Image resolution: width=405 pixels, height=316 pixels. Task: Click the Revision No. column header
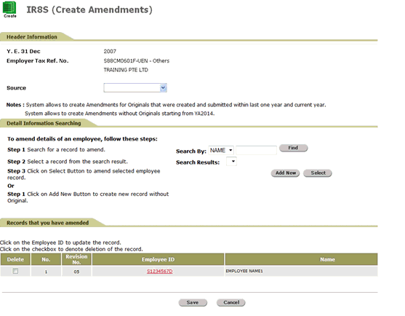click(x=76, y=259)
